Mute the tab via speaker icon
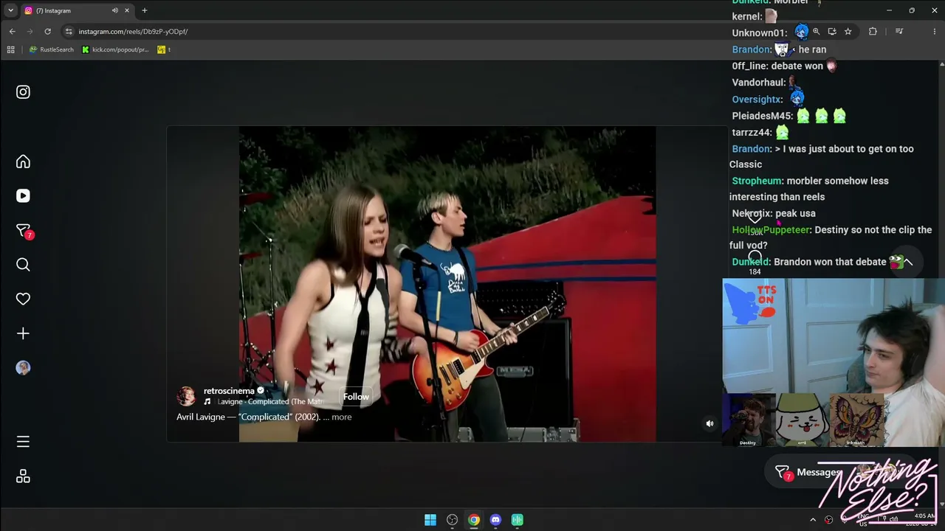Image resolution: width=945 pixels, height=531 pixels. [x=115, y=10]
